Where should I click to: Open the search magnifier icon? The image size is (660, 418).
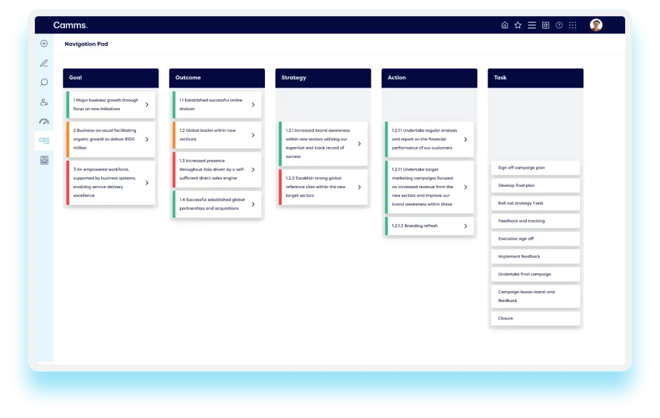44,82
